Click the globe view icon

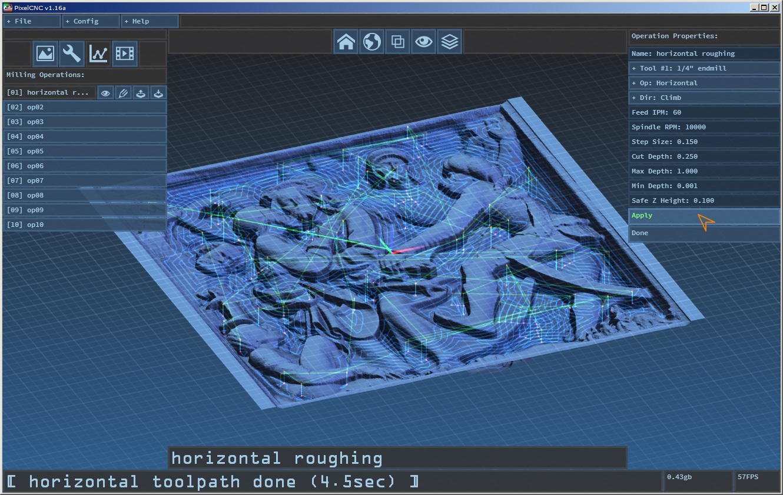click(372, 42)
